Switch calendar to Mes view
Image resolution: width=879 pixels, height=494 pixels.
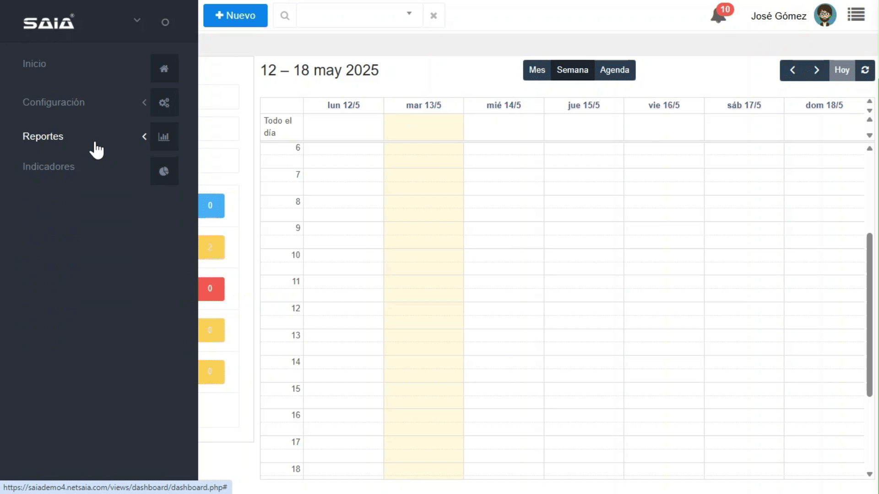tap(537, 70)
